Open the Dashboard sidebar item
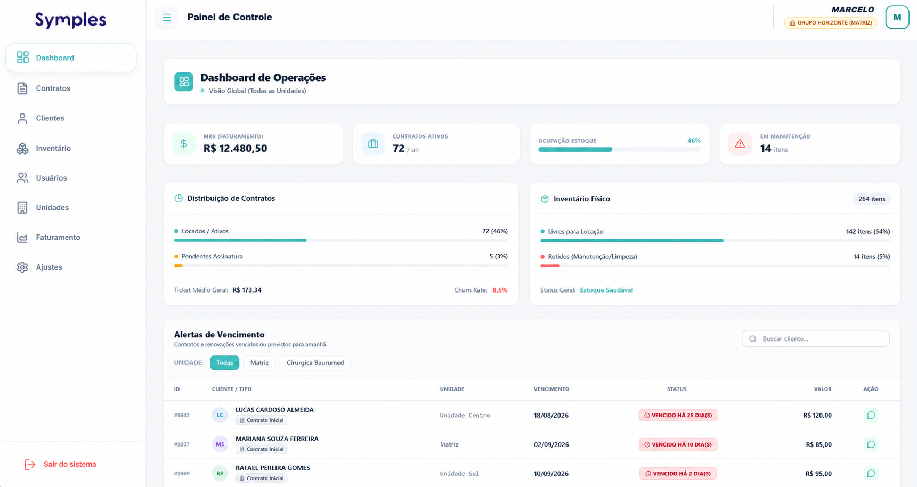 71,58
